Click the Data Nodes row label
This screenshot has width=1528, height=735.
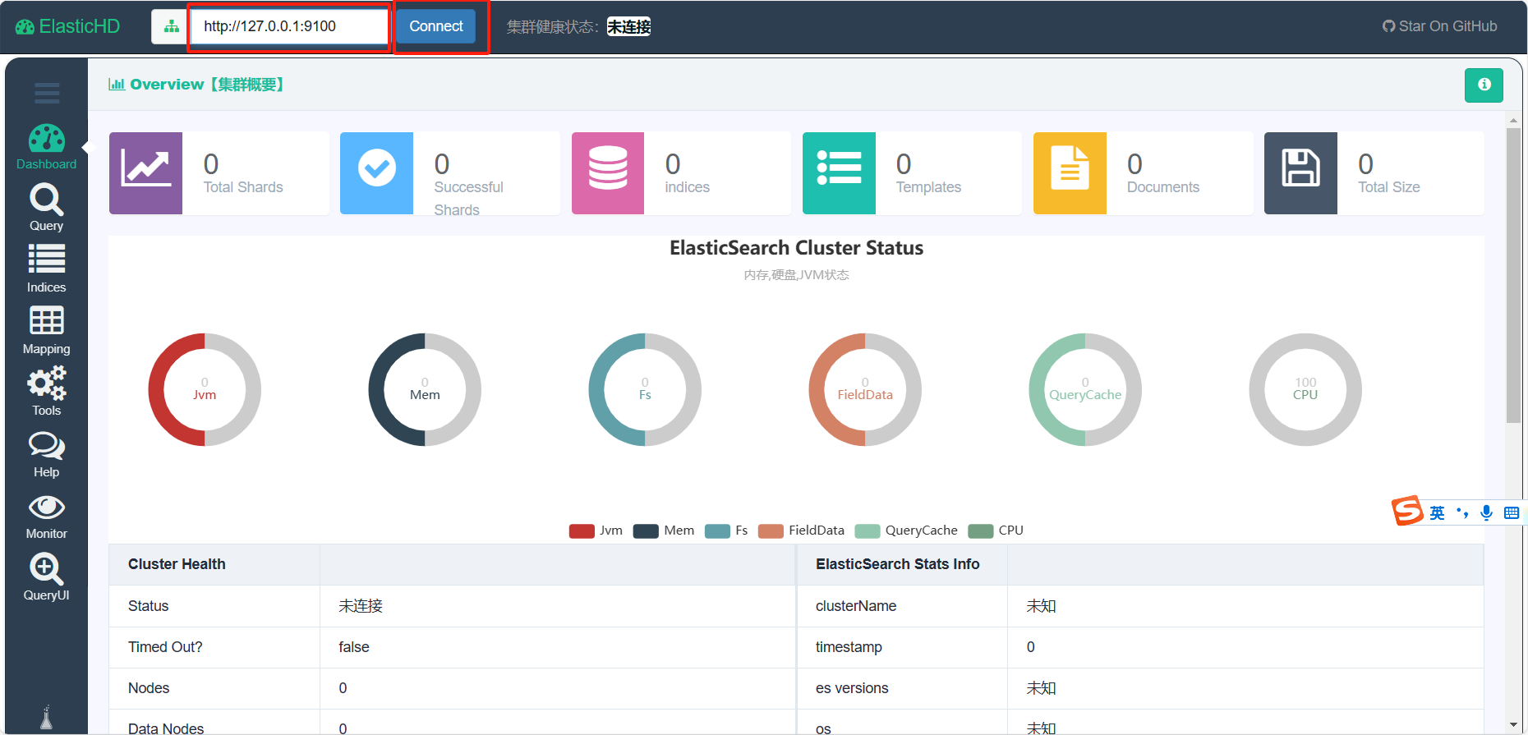pyautogui.click(x=166, y=728)
